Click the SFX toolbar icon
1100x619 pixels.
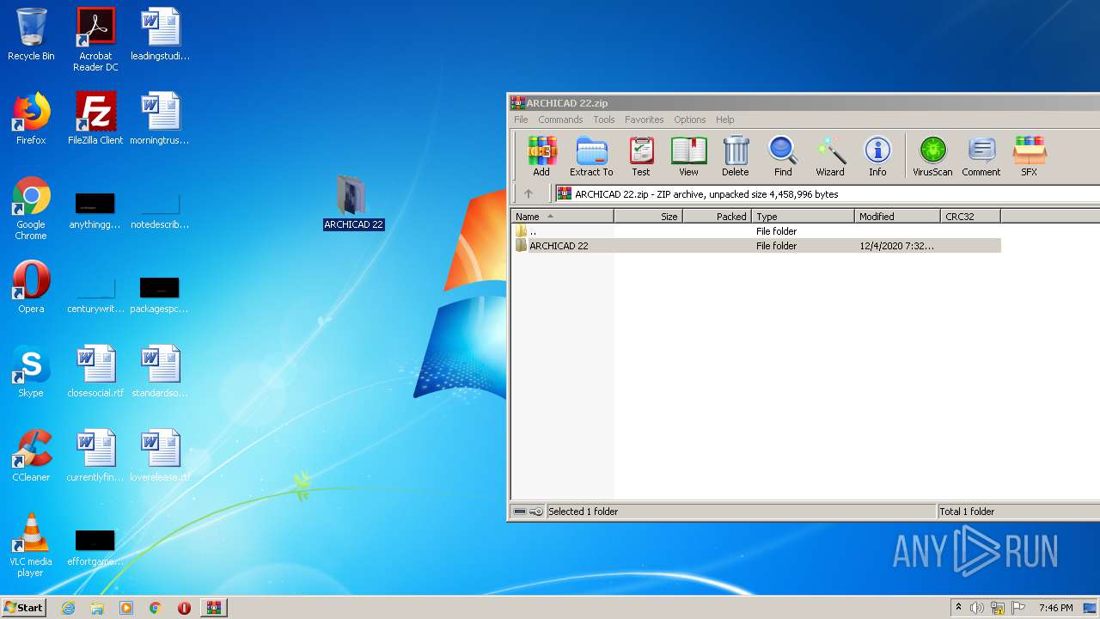coord(1029,156)
